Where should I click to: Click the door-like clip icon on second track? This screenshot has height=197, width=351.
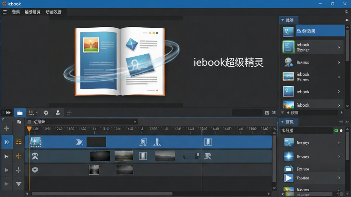(143, 156)
